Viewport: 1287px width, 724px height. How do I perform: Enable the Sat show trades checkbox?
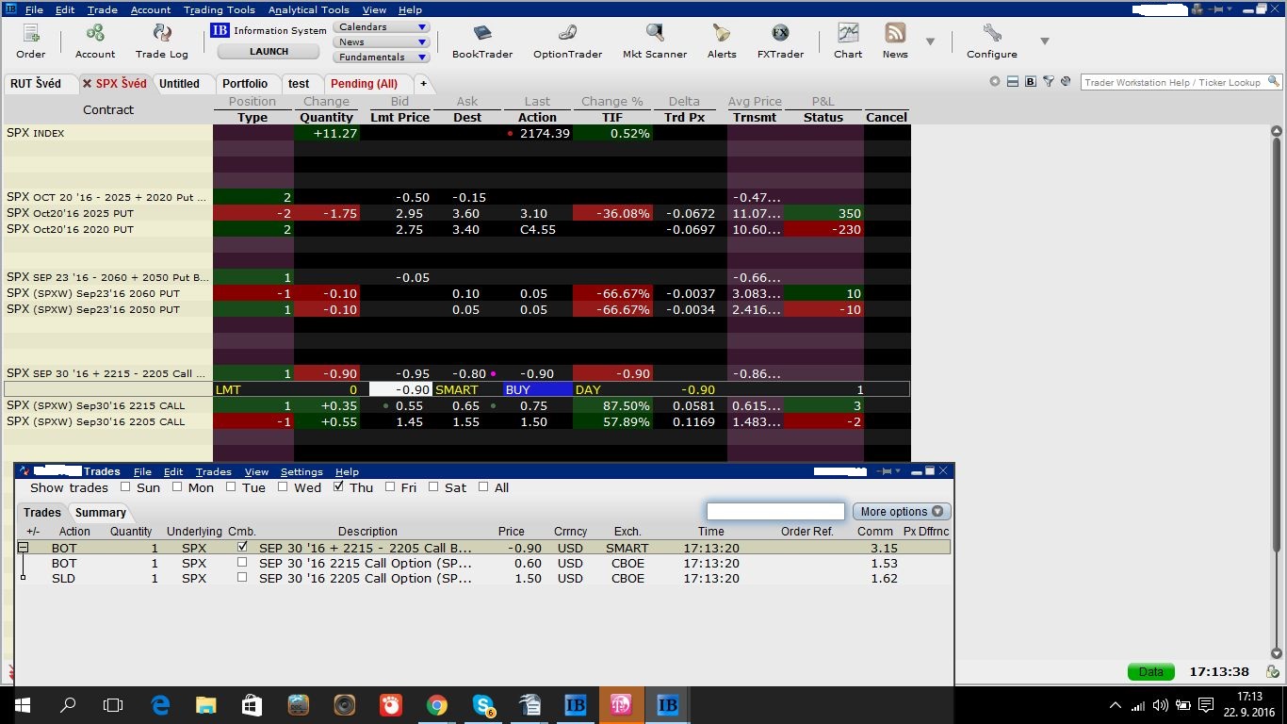(433, 487)
